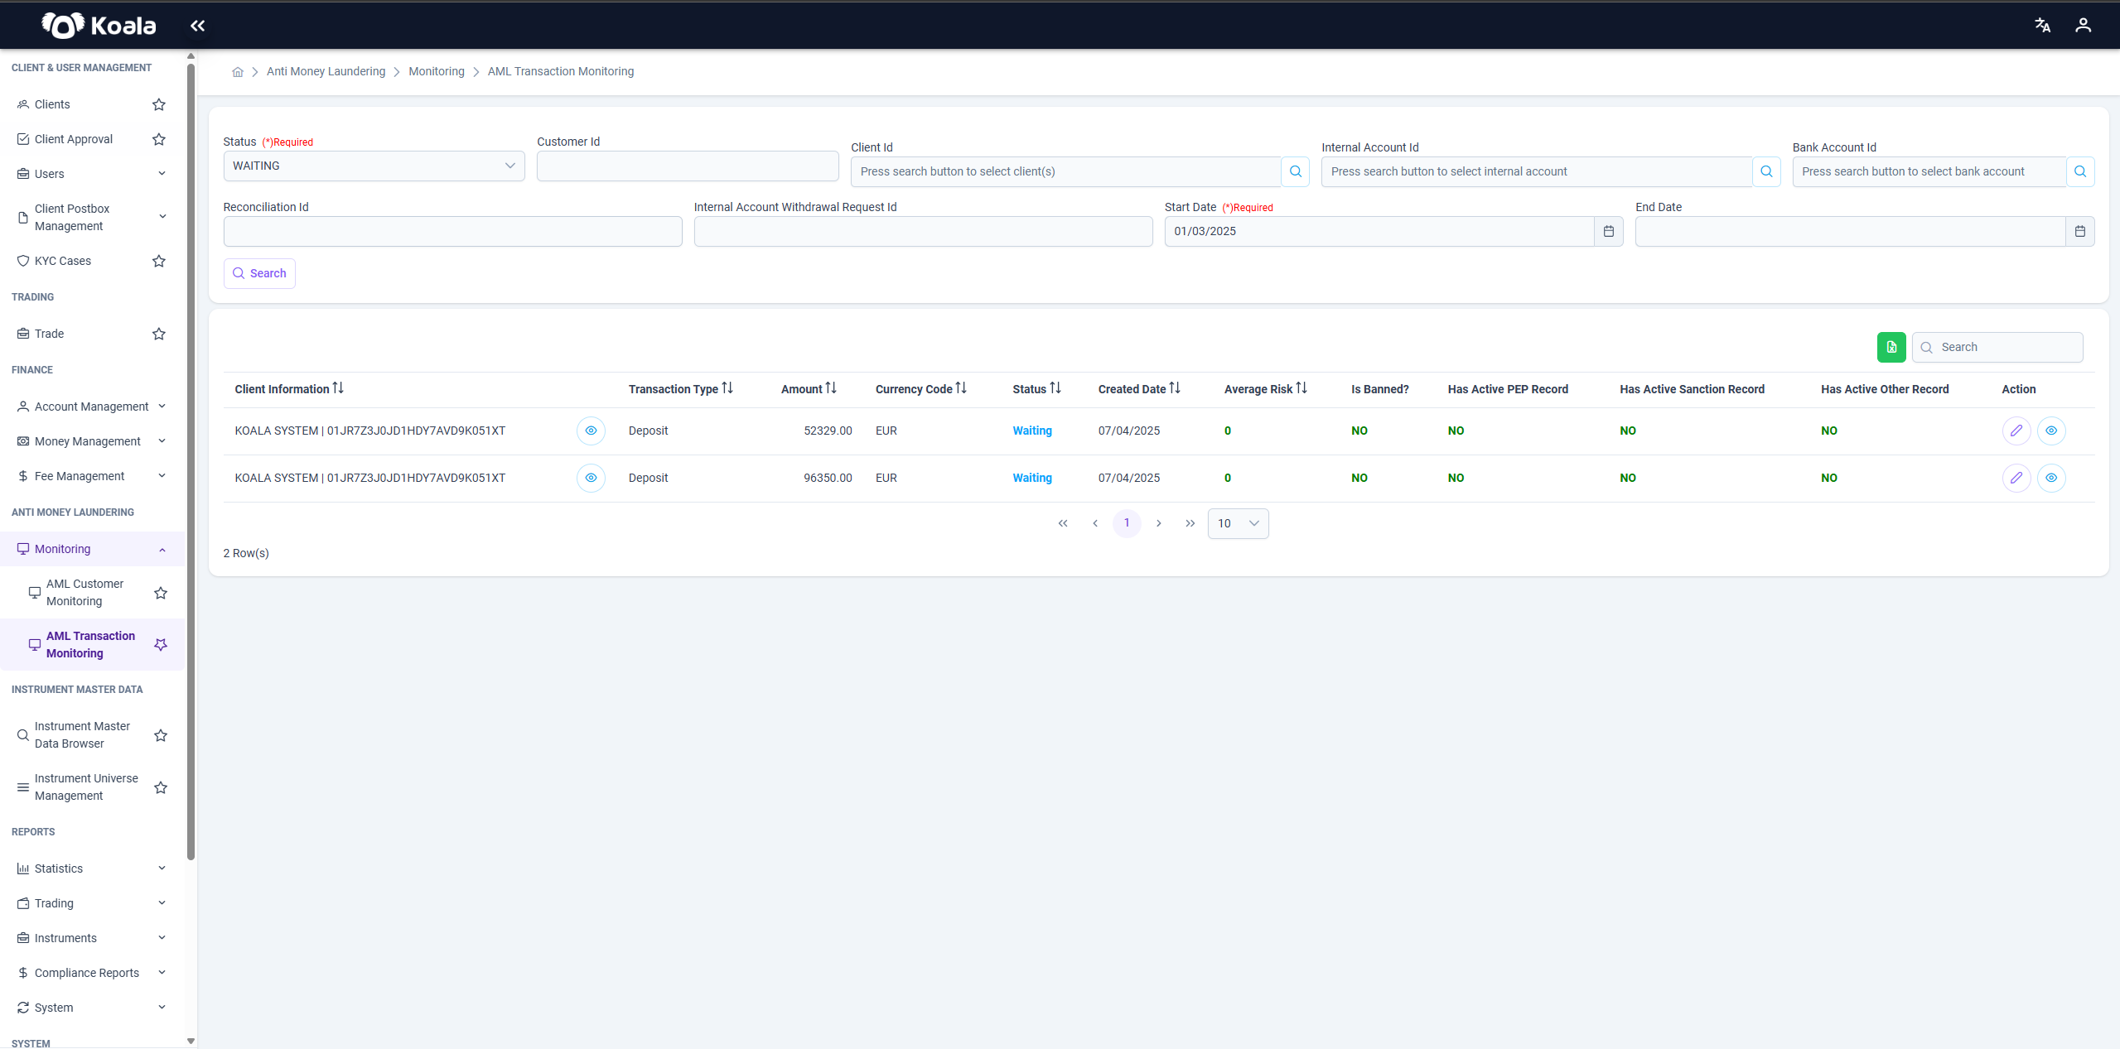Image resolution: width=2120 pixels, height=1049 pixels.
Task: Click Waiting status of 96350.00 row
Action: pos(1031,478)
